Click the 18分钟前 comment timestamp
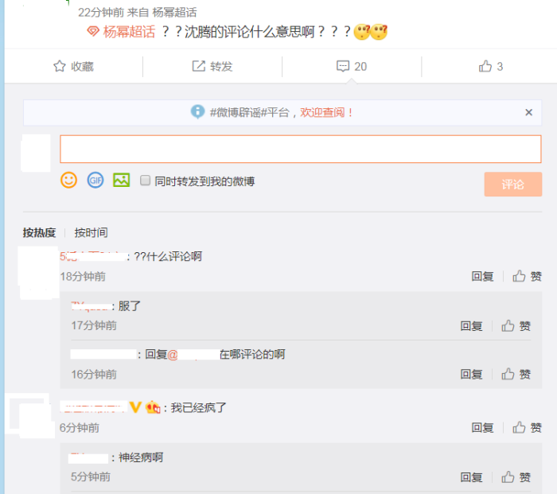This screenshot has height=494, width=557. [83, 276]
